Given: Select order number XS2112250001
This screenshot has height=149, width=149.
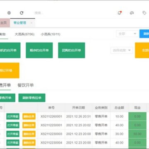Looking at the screenshot, I should tap(51, 125).
